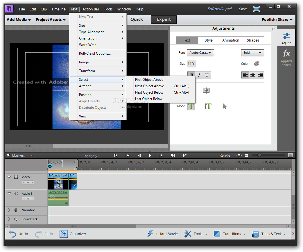303x252 pixels.
Task: Switch to Quick view
Action: click(137, 19)
